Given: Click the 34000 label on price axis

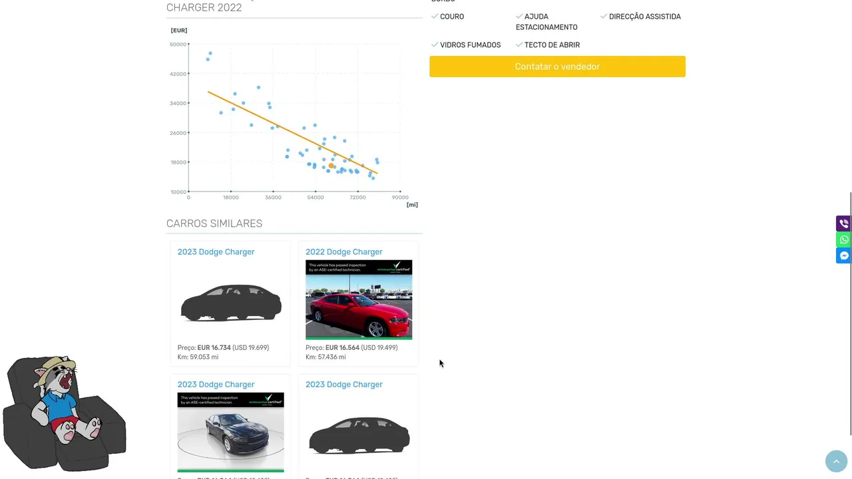Looking at the screenshot, I should [178, 103].
